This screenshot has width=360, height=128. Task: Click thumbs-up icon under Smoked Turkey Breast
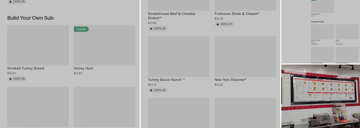click(x=11, y=79)
